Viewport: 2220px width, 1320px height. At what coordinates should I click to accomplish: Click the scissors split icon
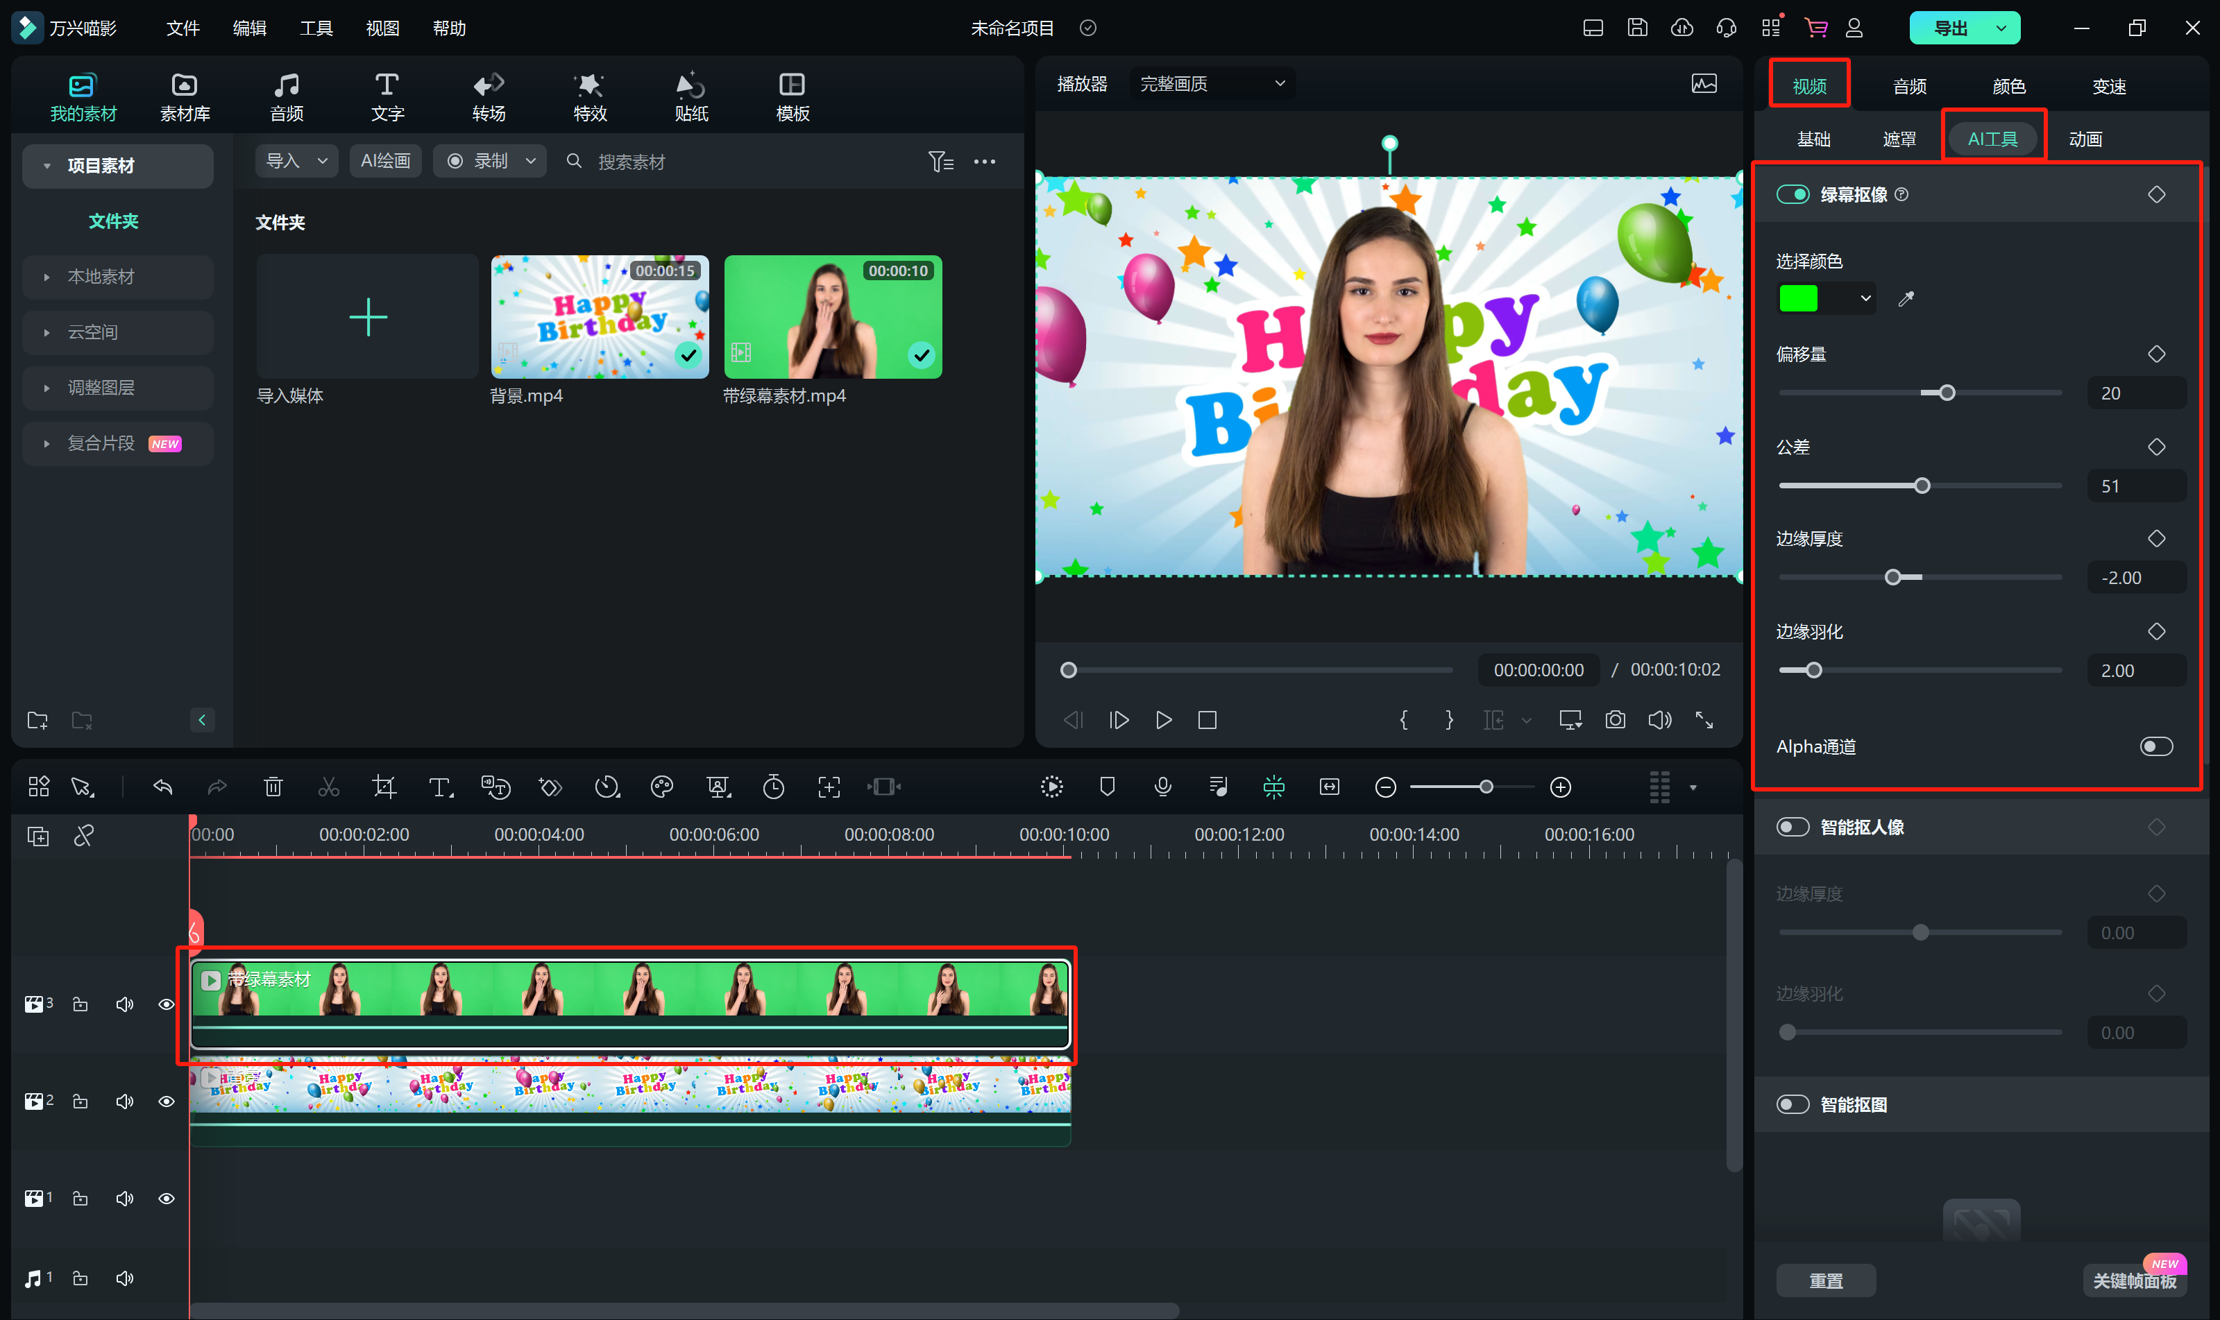pos(328,787)
